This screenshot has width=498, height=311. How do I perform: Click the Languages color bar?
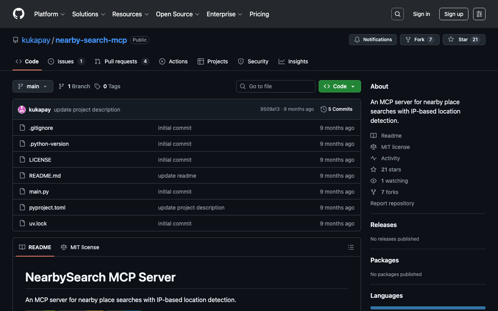click(428, 308)
